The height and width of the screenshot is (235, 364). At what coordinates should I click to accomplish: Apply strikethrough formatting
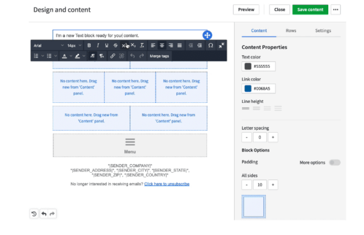tap(115, 45)
